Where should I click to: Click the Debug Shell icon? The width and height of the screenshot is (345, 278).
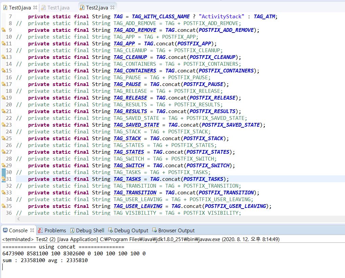coord(72,230)
